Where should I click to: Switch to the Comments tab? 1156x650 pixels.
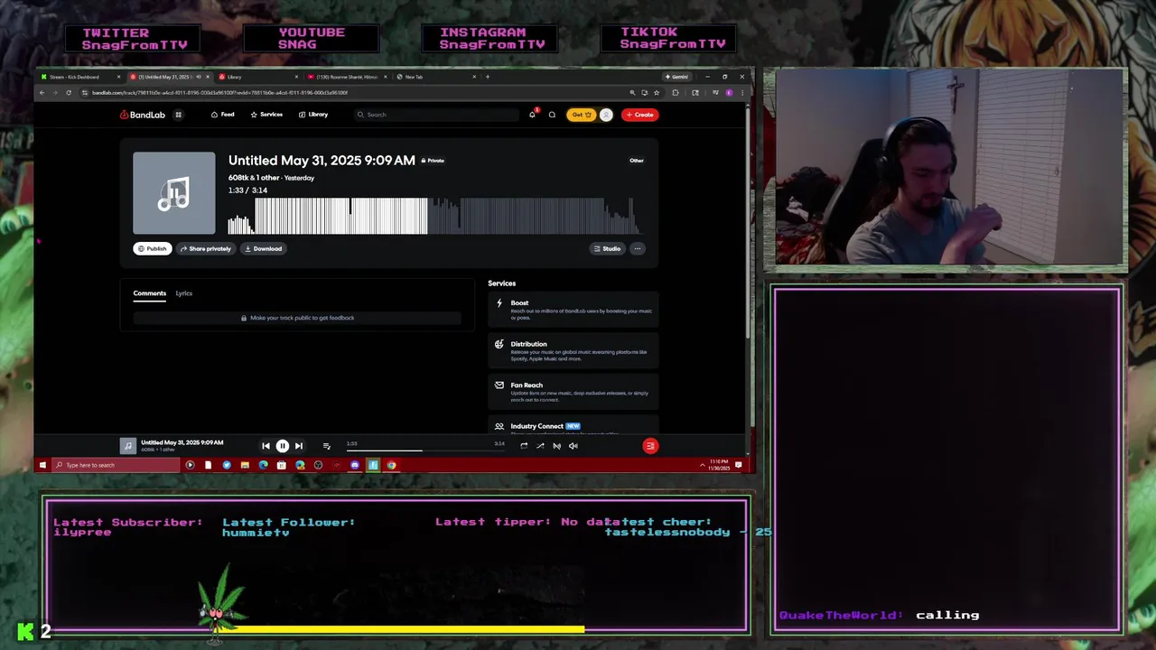pyautogui.click(x=150, y=293)
